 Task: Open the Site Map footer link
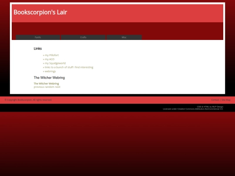tap(226, 100)
